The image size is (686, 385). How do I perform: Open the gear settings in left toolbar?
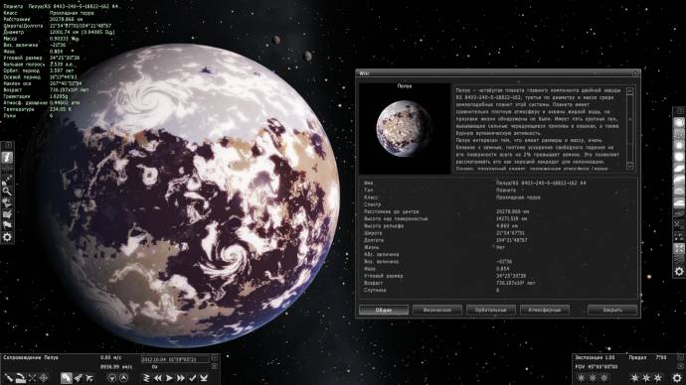click(7, 237)
